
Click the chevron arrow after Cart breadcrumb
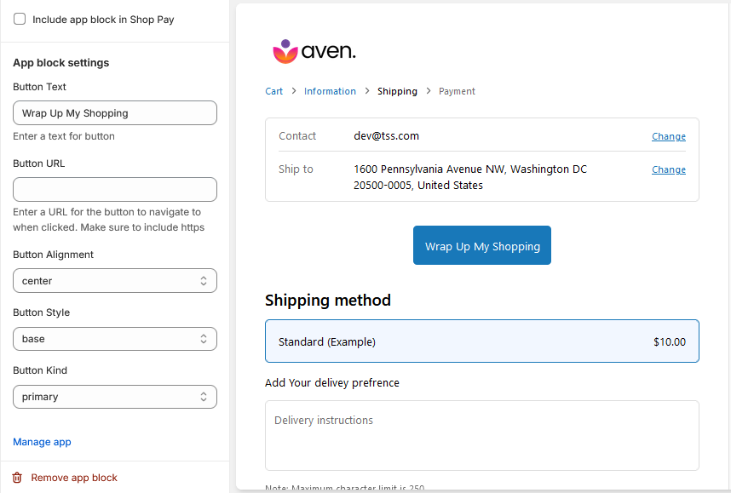(x=293, y=91)
